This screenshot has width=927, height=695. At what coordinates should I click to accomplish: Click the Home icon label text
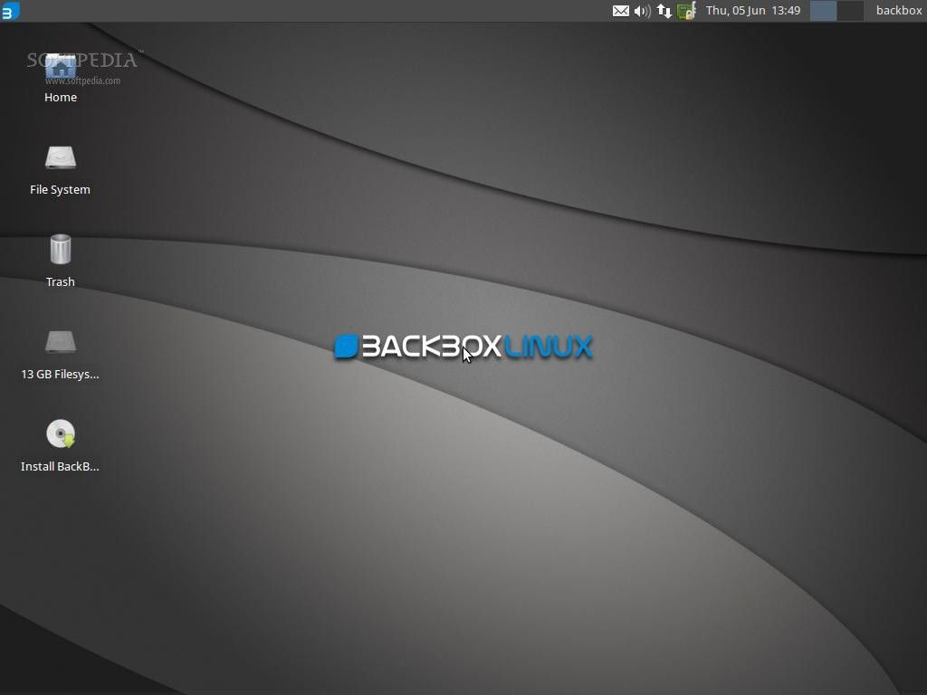pos(61,97)
